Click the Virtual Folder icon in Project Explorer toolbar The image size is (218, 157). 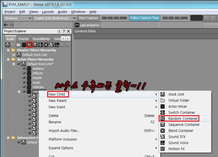[18, 45]
